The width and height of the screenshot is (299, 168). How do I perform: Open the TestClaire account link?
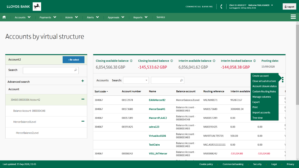(154, 145)
